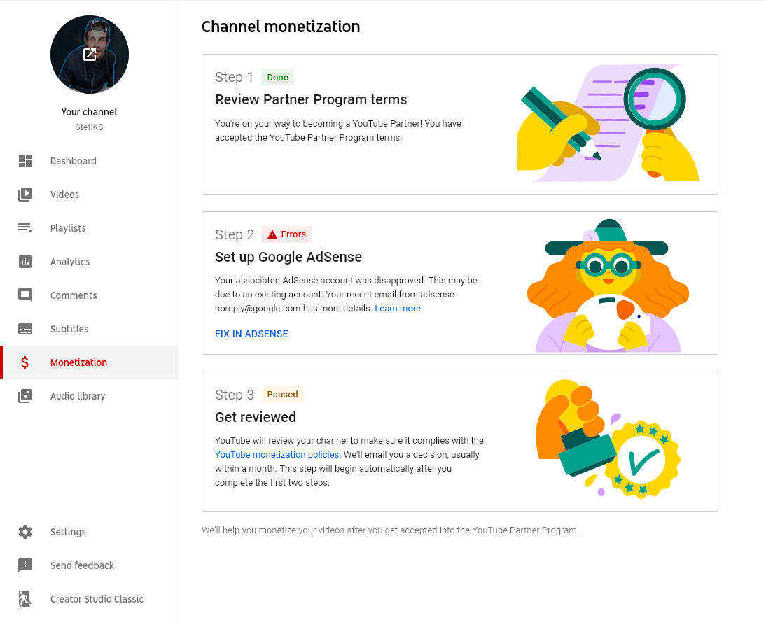Click the Videos play icon in sidebar

click(25, 195)
